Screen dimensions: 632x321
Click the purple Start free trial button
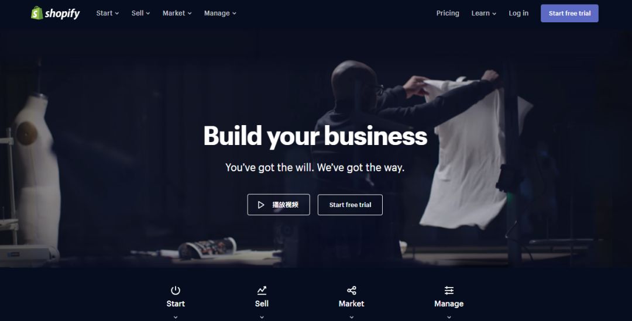tap(569, 13)
